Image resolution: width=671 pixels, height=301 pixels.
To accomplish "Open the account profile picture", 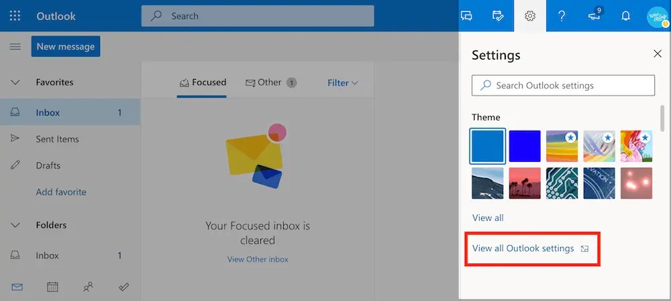I will [658, 17].
